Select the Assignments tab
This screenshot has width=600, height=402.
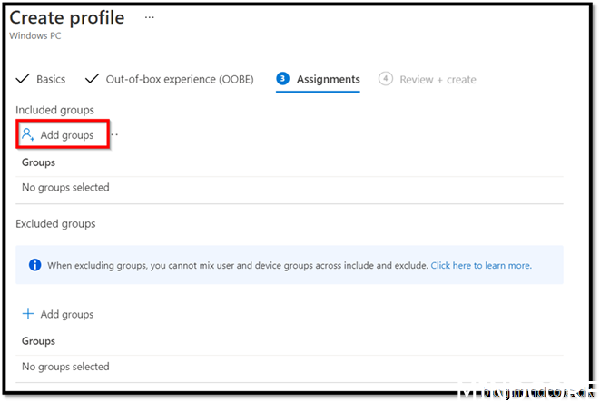pos(328,80)
